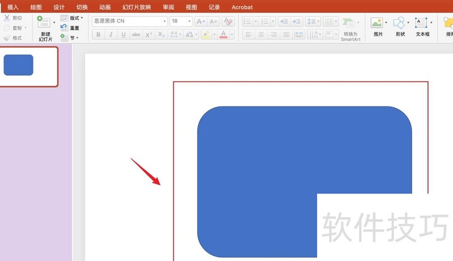
Task: Expand New Slide dropdown arrow
Action: tap(54, 23)
